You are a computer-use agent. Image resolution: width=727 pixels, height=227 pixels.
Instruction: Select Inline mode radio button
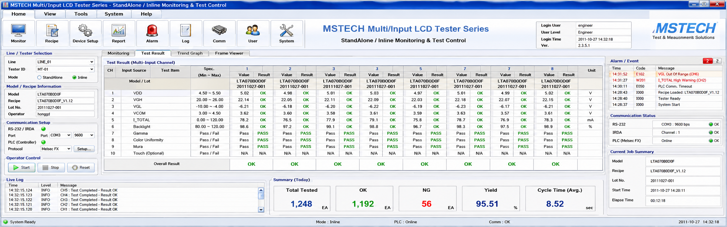point(75,77)
